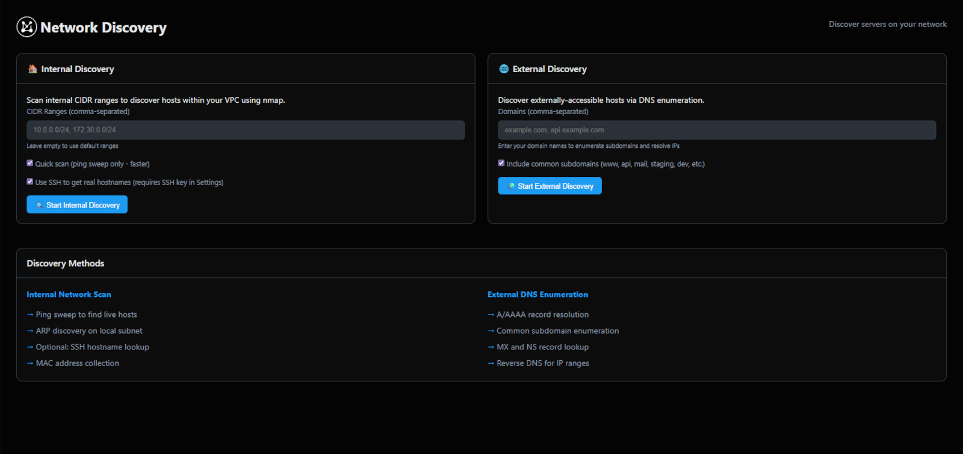The width and height of the screenshot is (963, 454).
Task: Click 'Ping sweep to find live hosts' item
Action: coord(86,314)
